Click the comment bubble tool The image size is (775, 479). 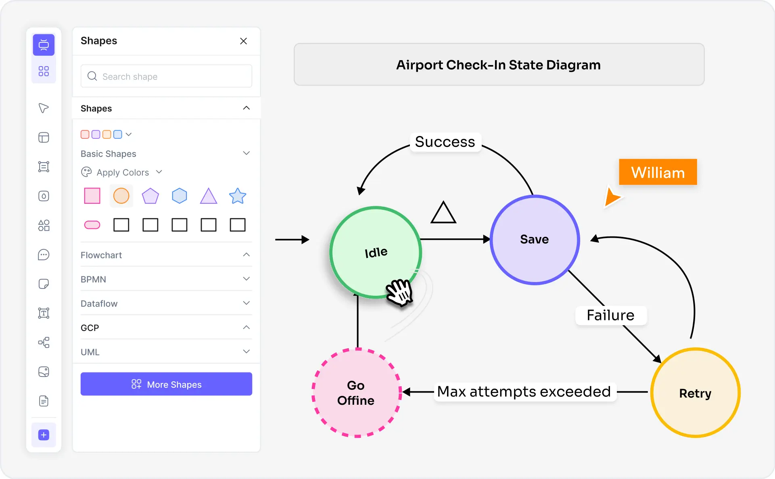pyautogui.click(x=44, y=255)
